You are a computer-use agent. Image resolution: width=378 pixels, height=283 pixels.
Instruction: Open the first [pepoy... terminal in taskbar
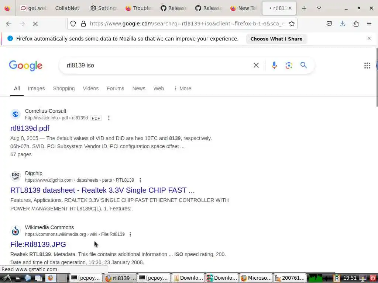[x=86, y=278]
